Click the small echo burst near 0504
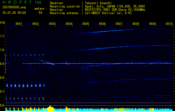 point(66,63)
